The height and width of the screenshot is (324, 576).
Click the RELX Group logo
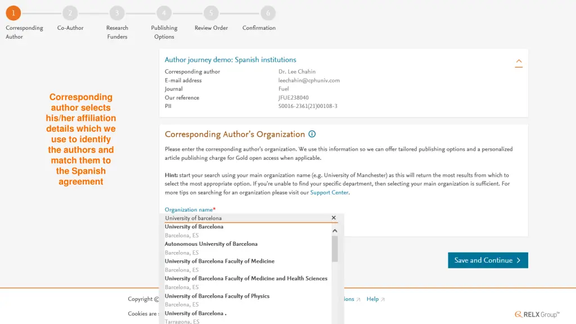pos(537,314)
